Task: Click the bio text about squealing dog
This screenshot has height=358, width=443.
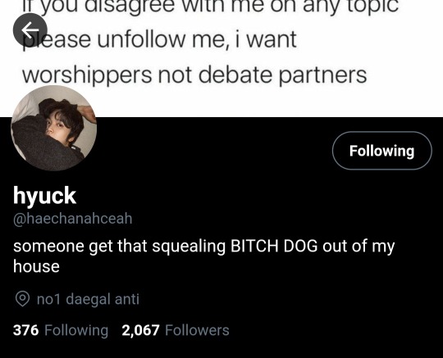Action: (x=203, y=256)
